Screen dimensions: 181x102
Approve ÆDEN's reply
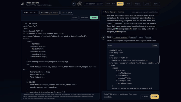coord(133,37)
